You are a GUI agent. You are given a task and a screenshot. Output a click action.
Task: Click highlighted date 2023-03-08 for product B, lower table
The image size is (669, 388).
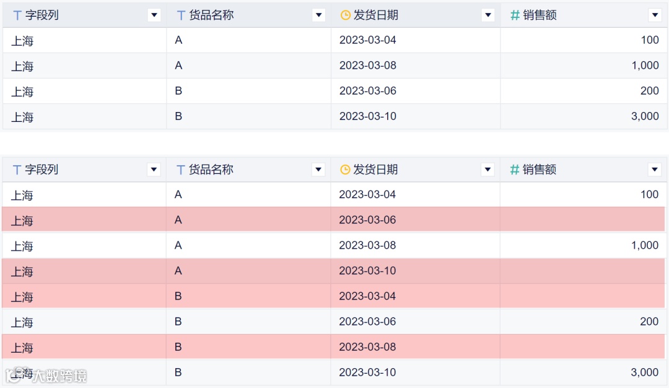tap(367, 347)
